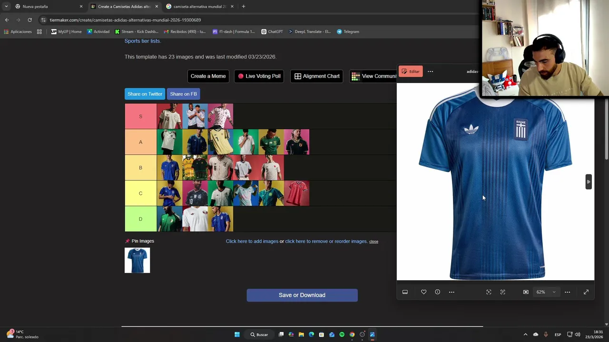Open more options beside info icon

pyautogui.click(x=452, y=292)
